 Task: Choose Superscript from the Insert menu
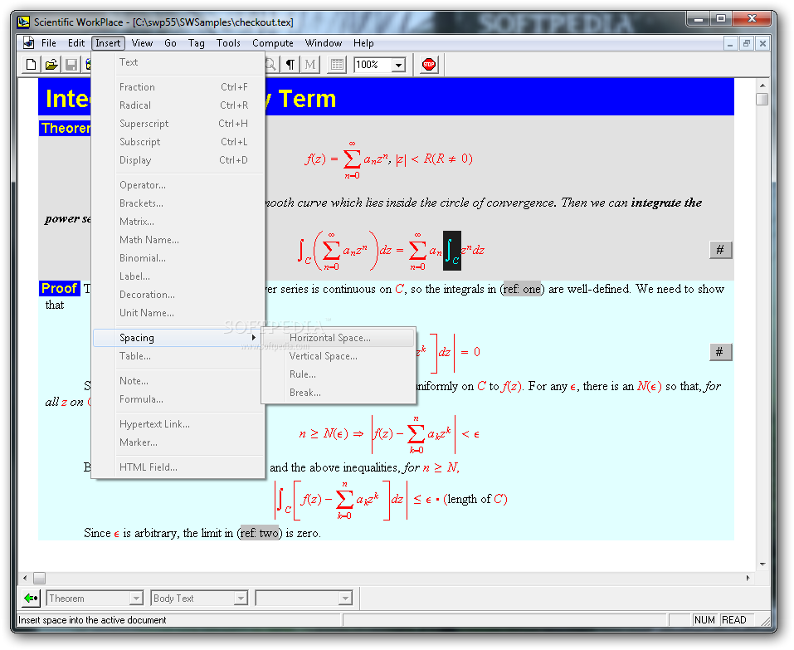pos(178,124)
